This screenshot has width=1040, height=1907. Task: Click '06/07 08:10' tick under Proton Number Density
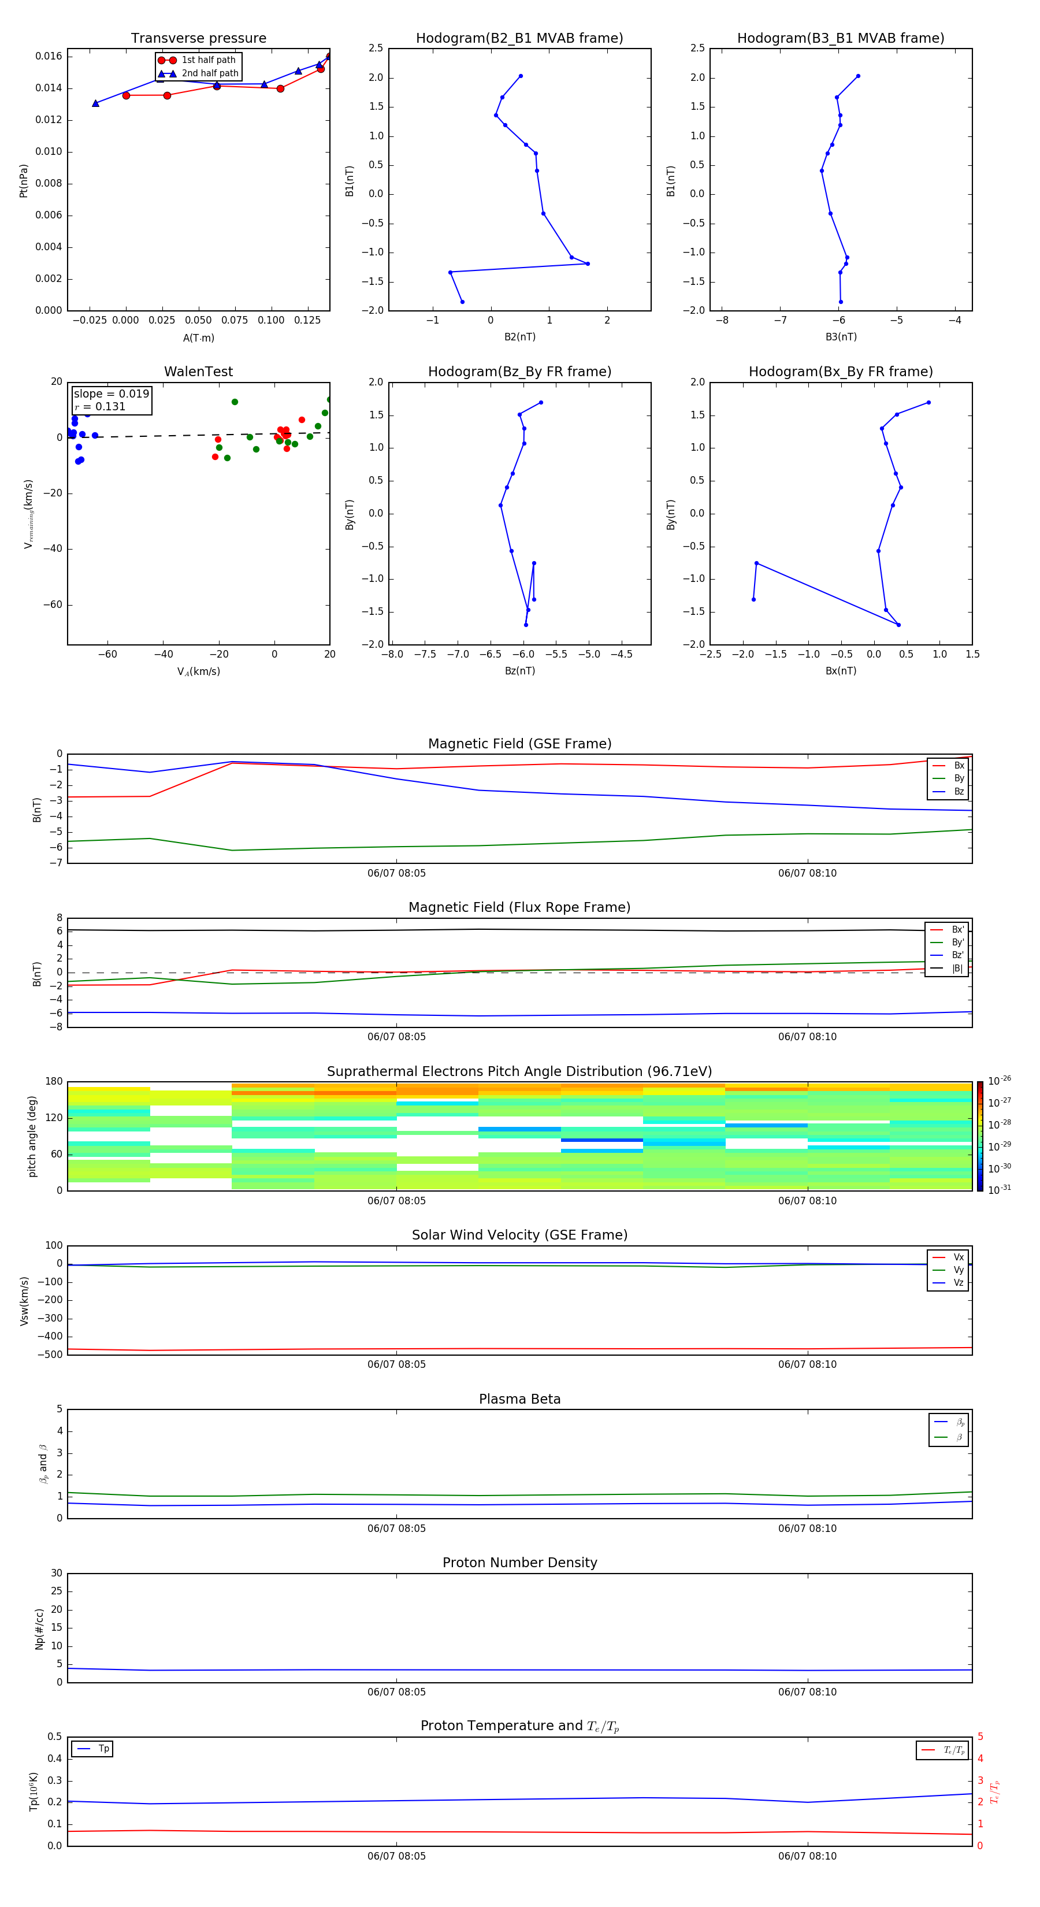click(807, 1692)
